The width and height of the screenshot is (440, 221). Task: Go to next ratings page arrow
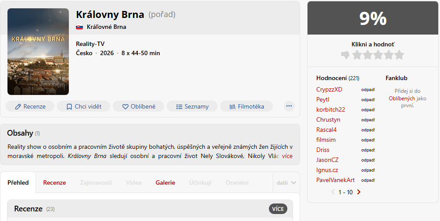359,192
